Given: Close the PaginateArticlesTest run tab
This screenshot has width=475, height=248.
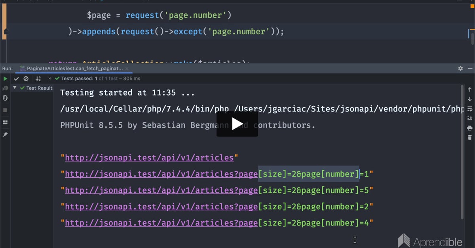Looking at the screenshot, I should pos(127,68).
